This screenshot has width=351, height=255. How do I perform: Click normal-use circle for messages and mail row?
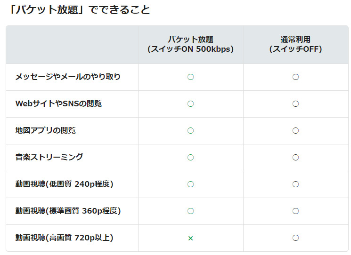click(x=295, y=77)
